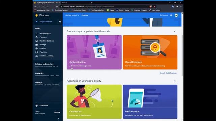Open Disney+ Hotstar bookmark

click(x=123, y=10)
